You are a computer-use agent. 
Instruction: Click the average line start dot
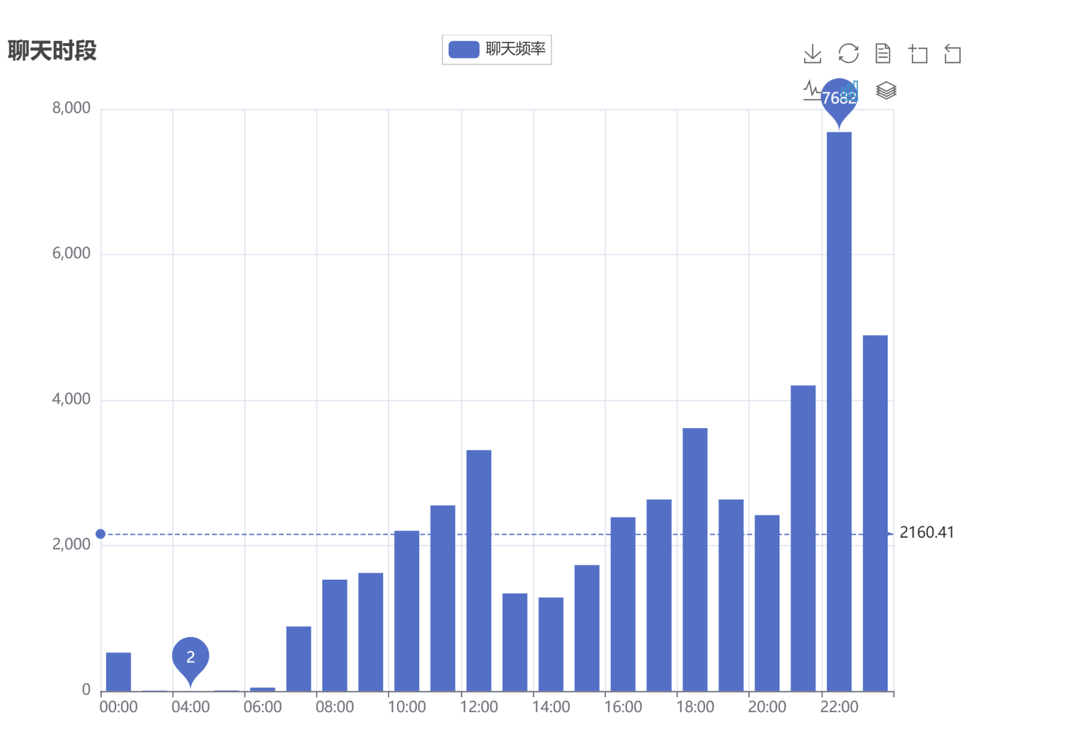(x=101, y=534)
